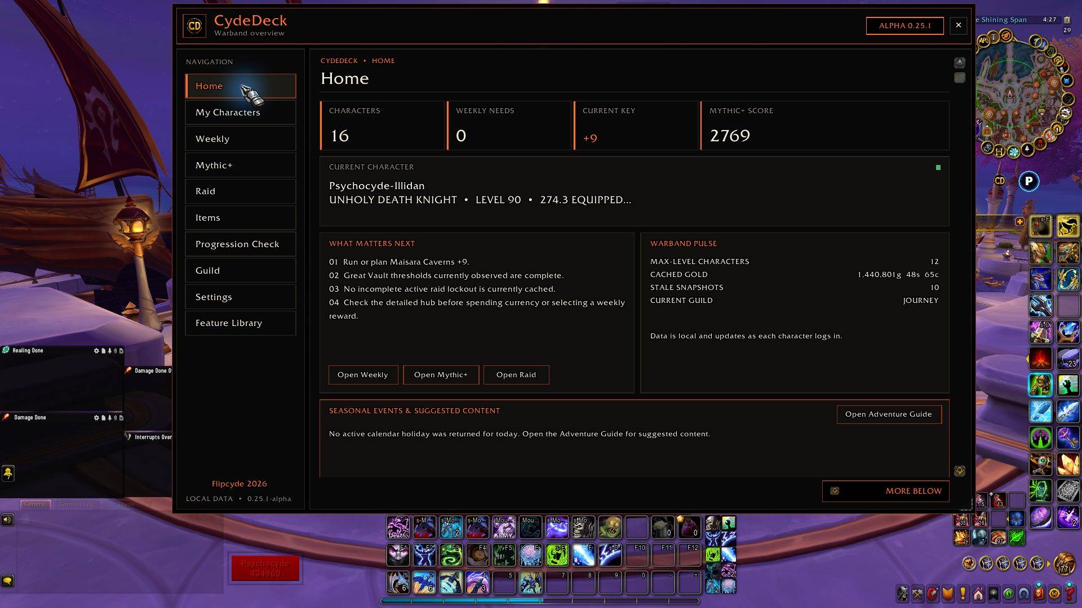1082x608 pixels.
Task: Click the Open Weekly button
Action: click(x=363, y=375)
